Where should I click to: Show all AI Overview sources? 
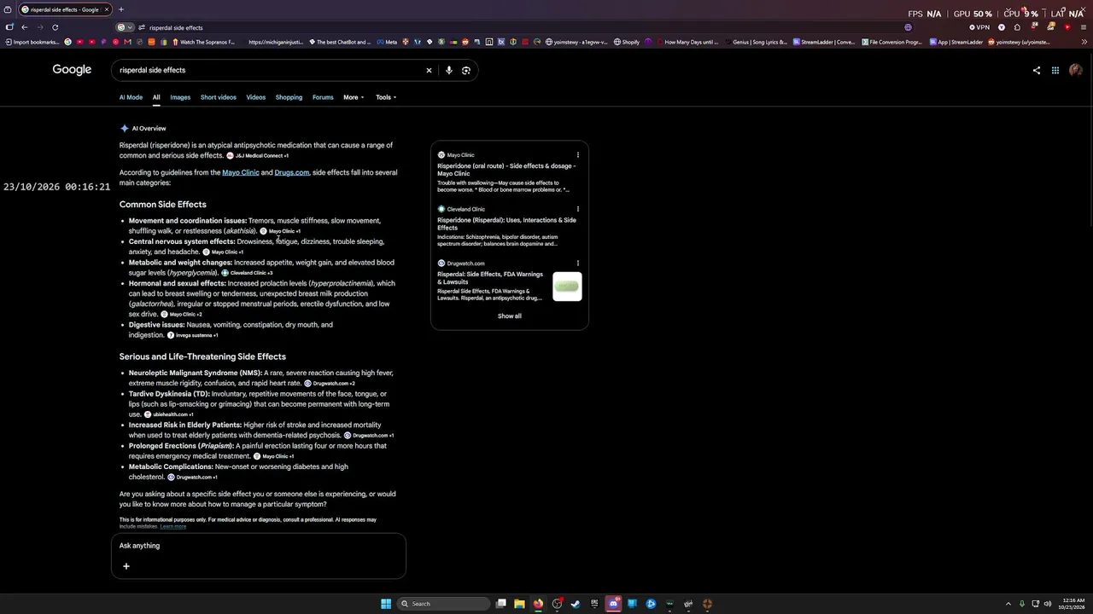pyautogui.click(x=510, y=316)
